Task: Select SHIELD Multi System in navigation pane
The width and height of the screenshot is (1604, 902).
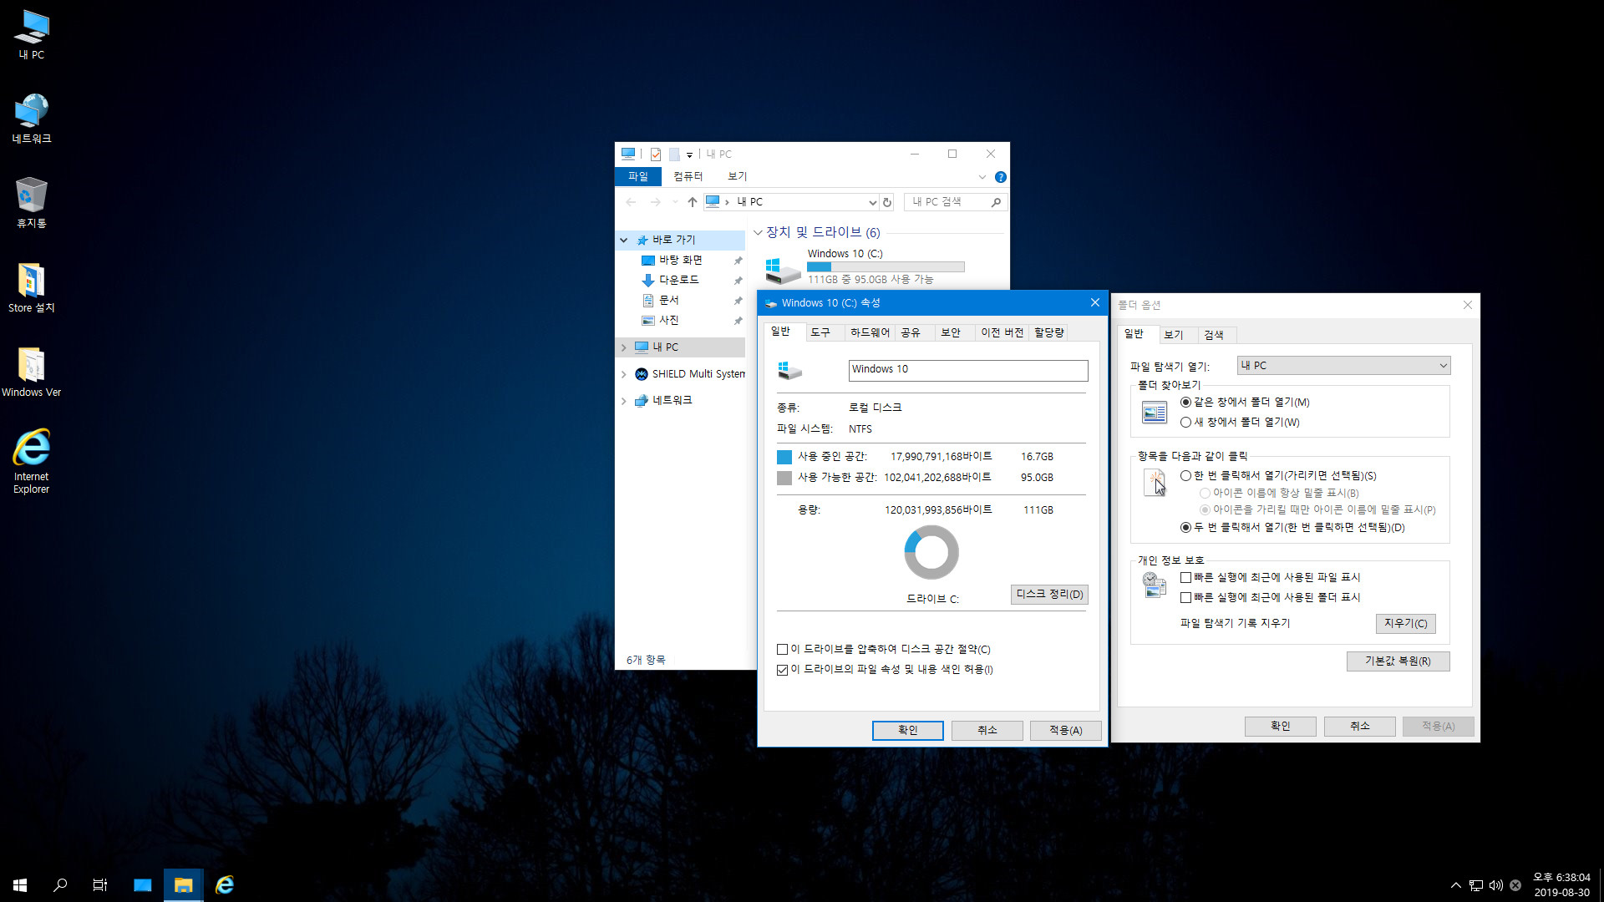Action: (689, 373)
